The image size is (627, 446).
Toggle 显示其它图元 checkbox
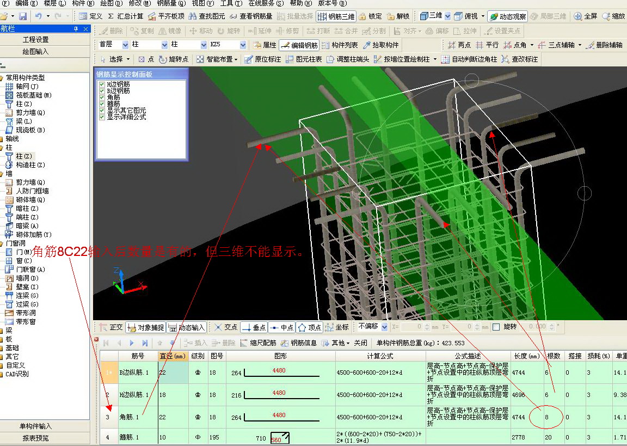102,111
